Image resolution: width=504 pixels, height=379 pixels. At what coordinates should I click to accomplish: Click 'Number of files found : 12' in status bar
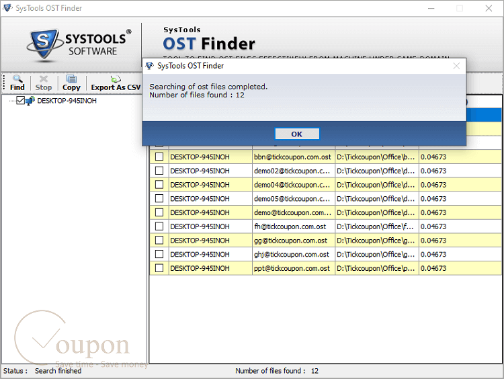coord(277,371)
